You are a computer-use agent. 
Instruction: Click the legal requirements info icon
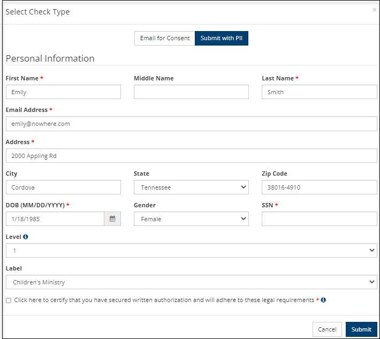[x=323, y=300]
